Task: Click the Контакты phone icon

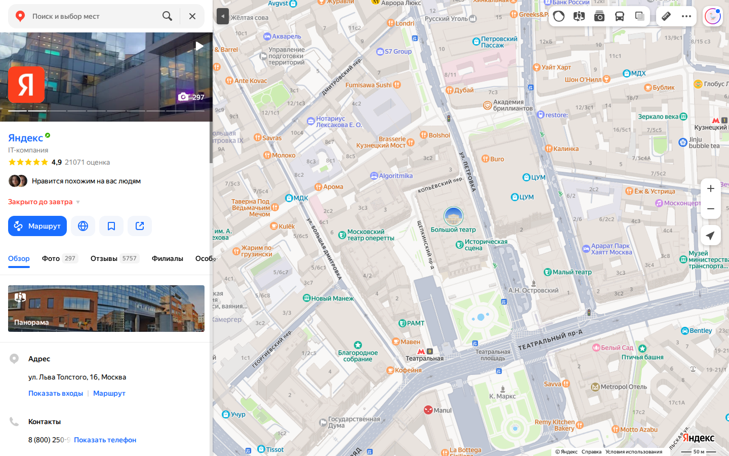Action: pyautogui.click(x=14, y=422)
